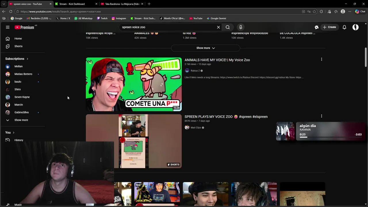Open browser Settings and more ellipsis
Image resolution: width=368 pixels, height=207 pixels.
[350, 11]
